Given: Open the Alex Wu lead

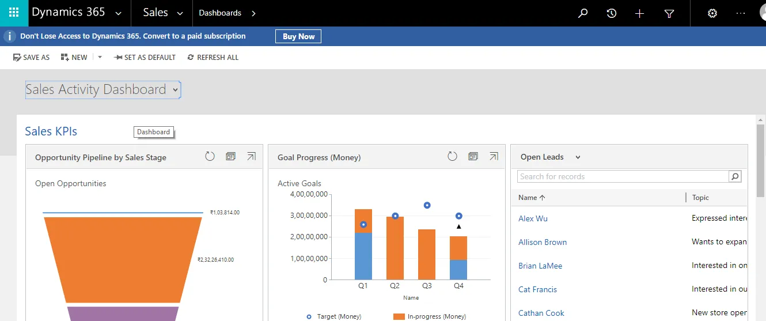Looking at the screenshot, I should tap(533, 218).
